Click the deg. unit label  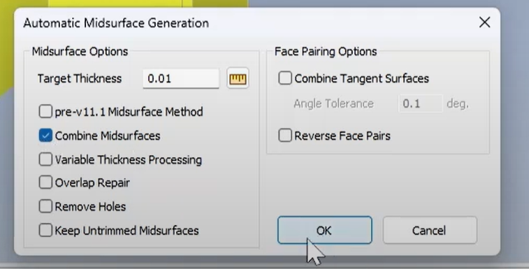pos(458,104)
